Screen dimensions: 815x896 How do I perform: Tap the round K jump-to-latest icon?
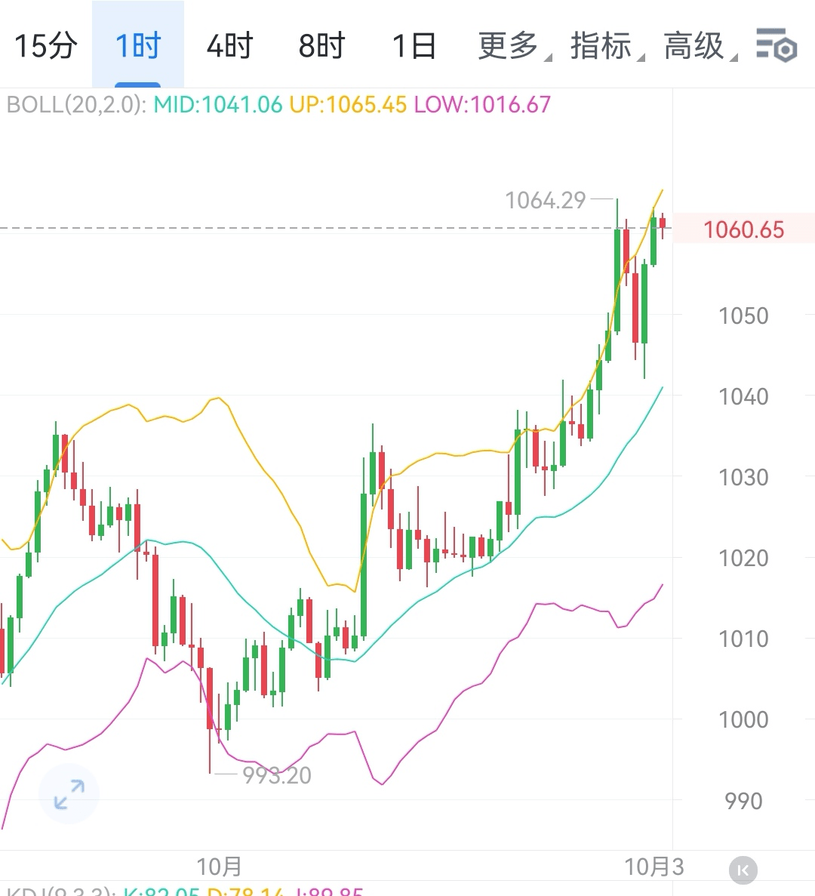coord(743,870)
